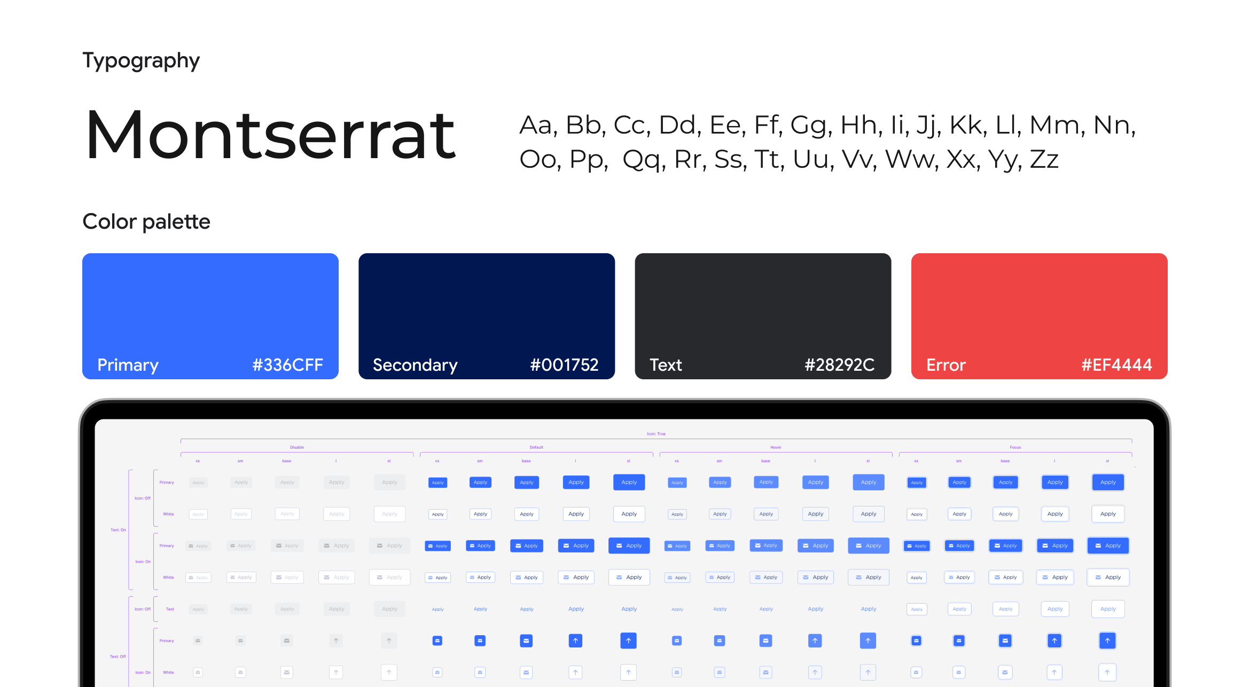Click the Default base Primary icon-only mail button
The image size is (1250, 687).
click(526, 641)
